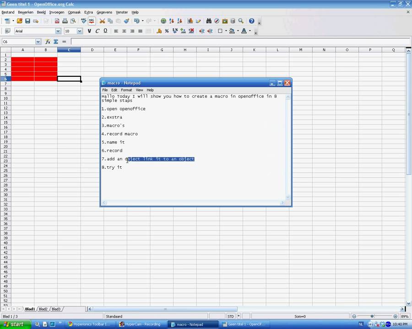Toggle the STD selection mode in the status bar
This screenshot has width=412, height=329.
click(230, 316)
